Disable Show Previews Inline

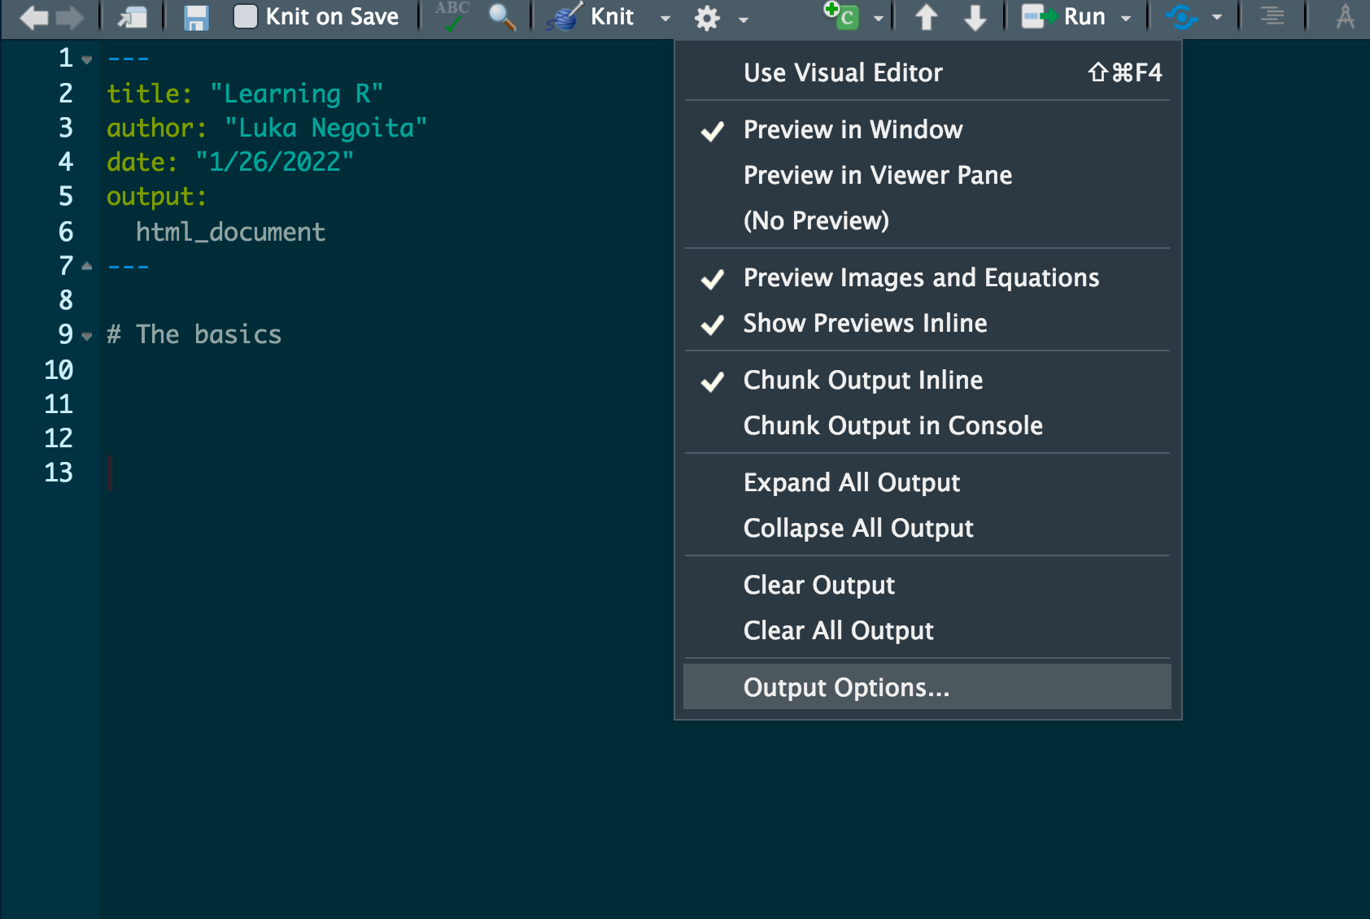pos(865,323)
